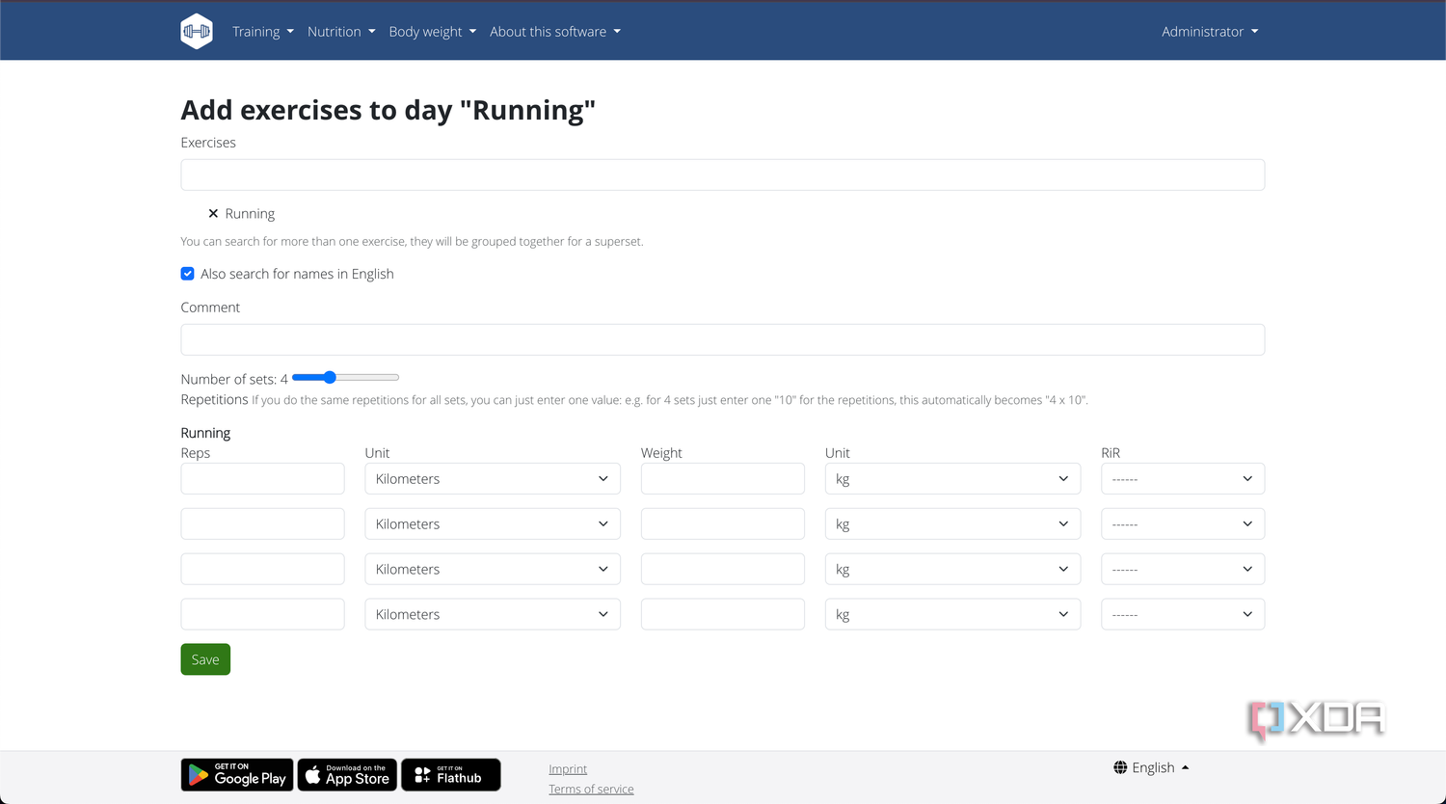Open the third row RiR dropdown
The width and height of the screenshot is (1446, 804).
(x=1183, y=570)
